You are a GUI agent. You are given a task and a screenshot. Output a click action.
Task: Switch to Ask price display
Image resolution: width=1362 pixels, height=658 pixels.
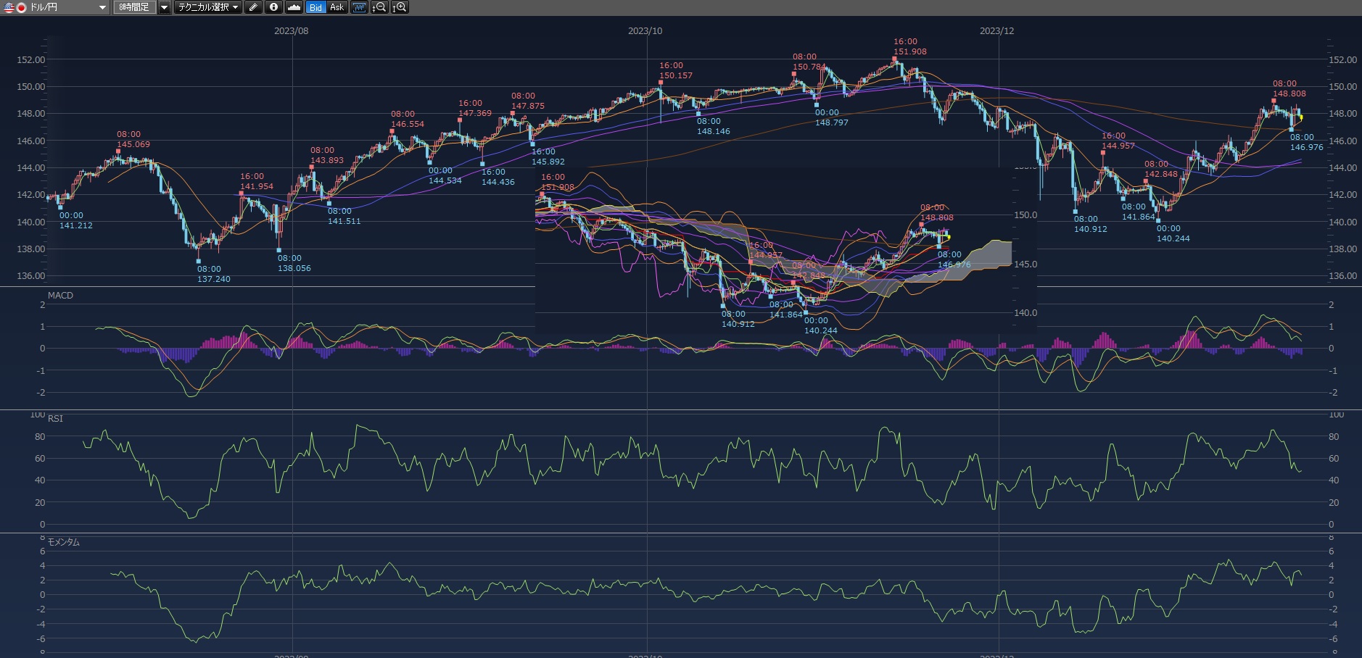tap(337, 7)
